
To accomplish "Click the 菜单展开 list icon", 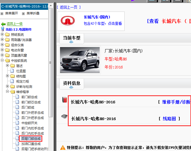I will point(2,14).
